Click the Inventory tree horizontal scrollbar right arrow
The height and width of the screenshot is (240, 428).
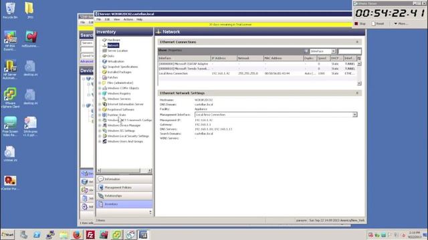pos(150,171)
